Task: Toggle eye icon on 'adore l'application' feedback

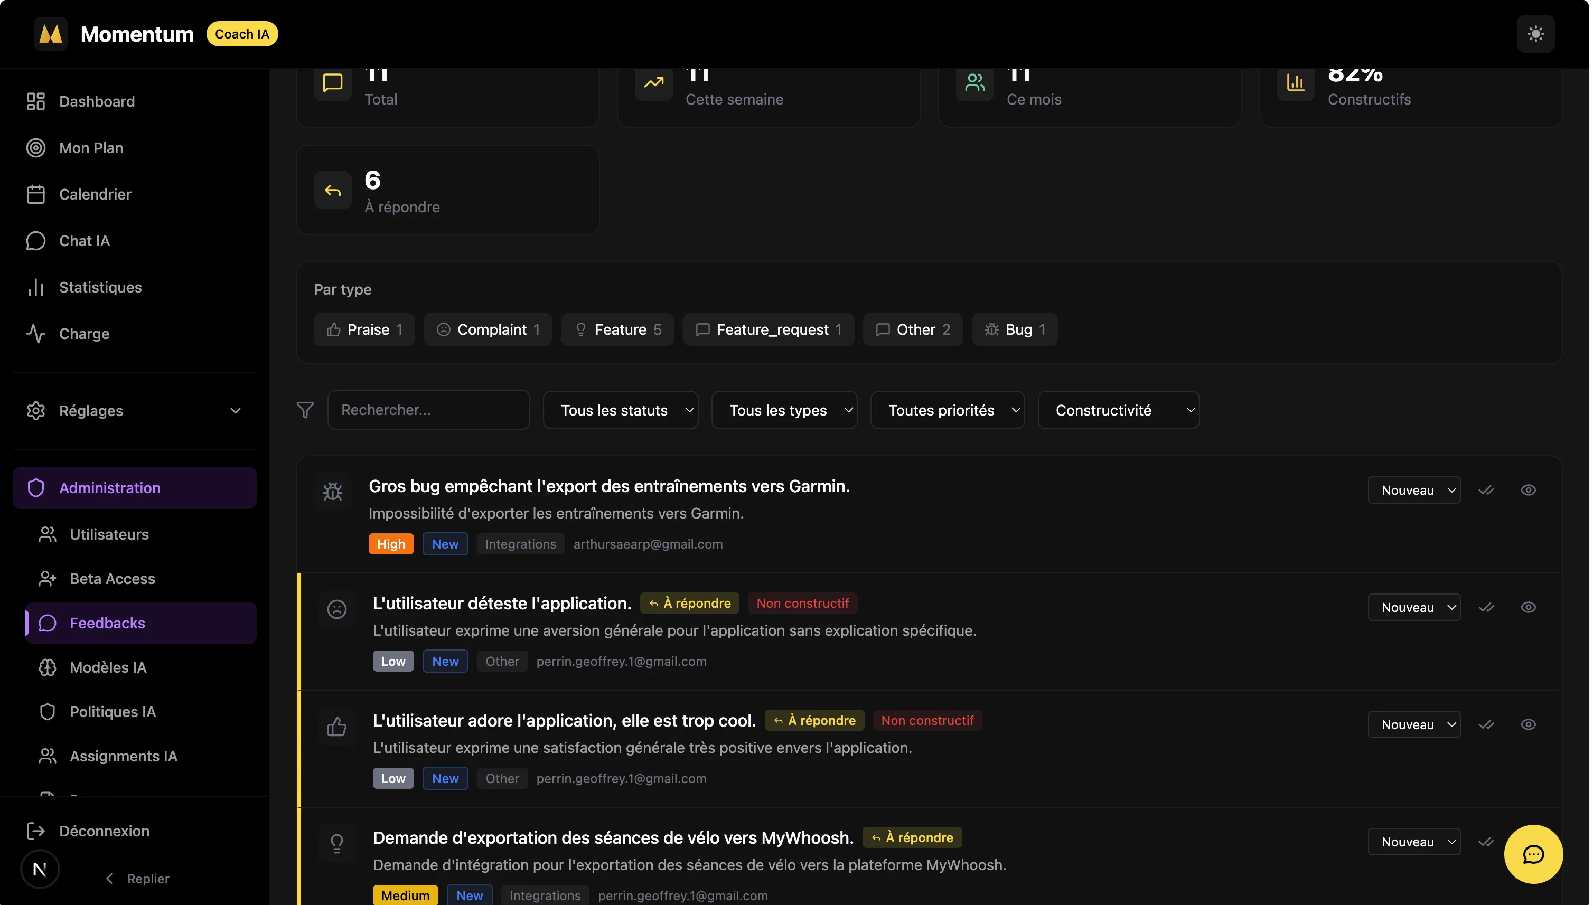Action: 1528,724
